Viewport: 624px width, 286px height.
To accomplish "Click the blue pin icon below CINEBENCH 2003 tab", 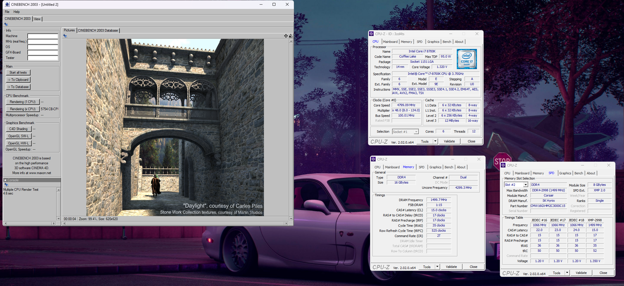I will (x=6, y=24).
